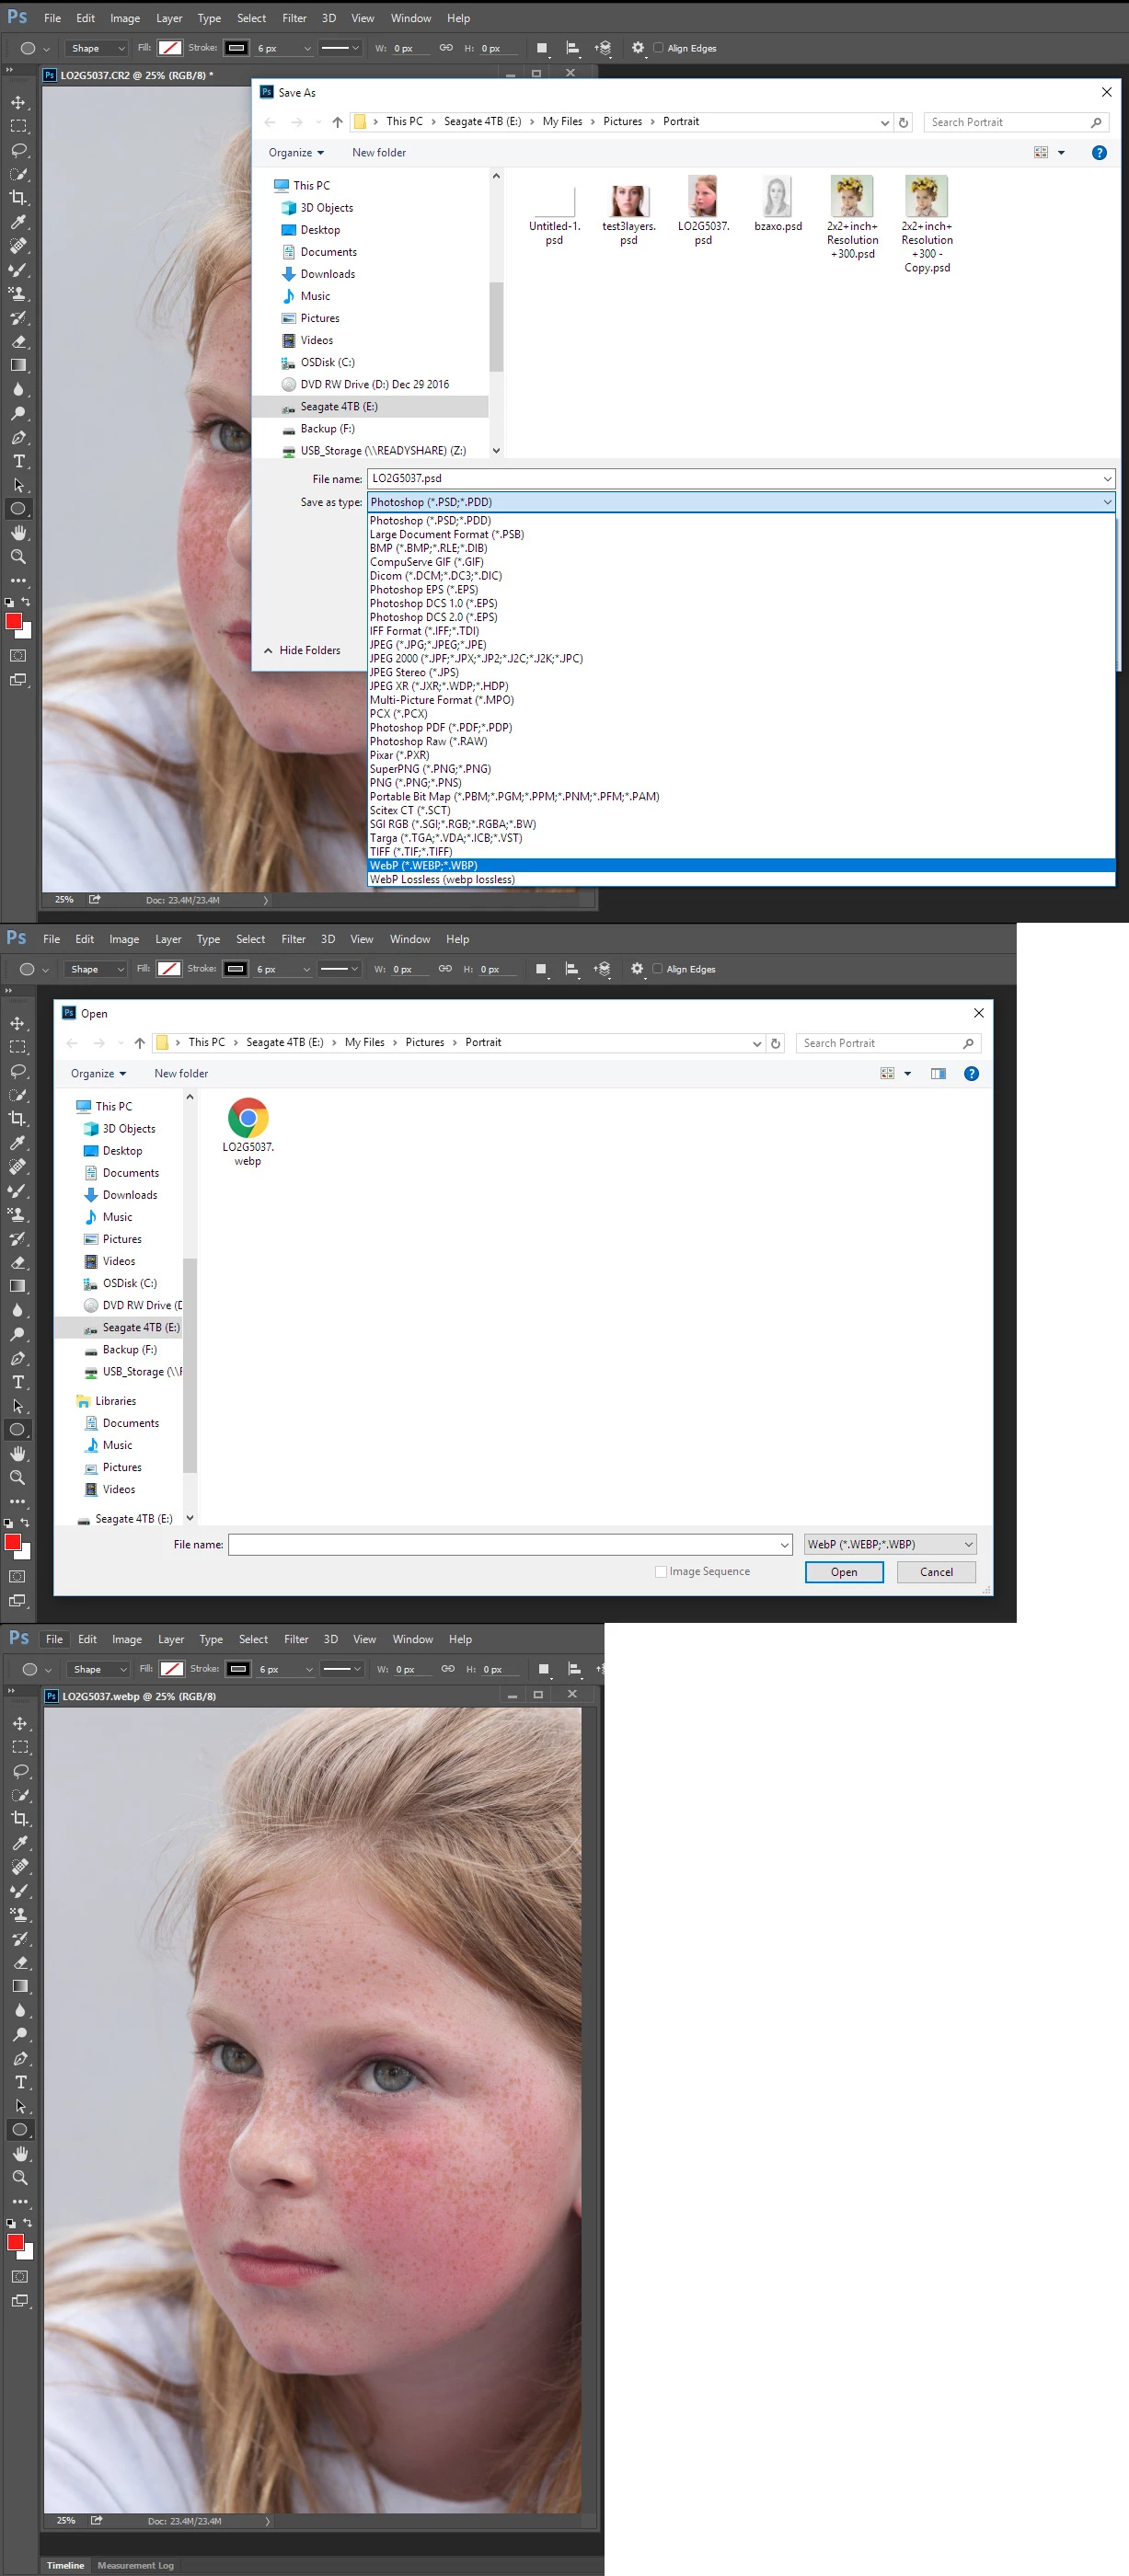The width and height of the screenshot is (1129, 2576).
Task: Click the help icon in Save As dialog
Action: tap(1099, 153)
